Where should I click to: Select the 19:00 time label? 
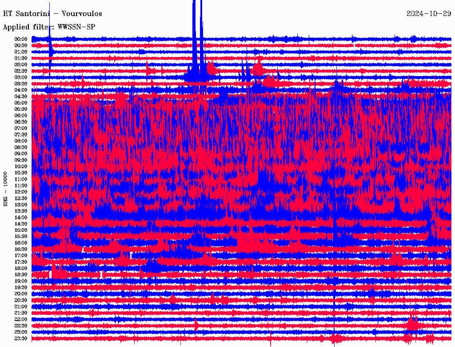click(20, 281)
